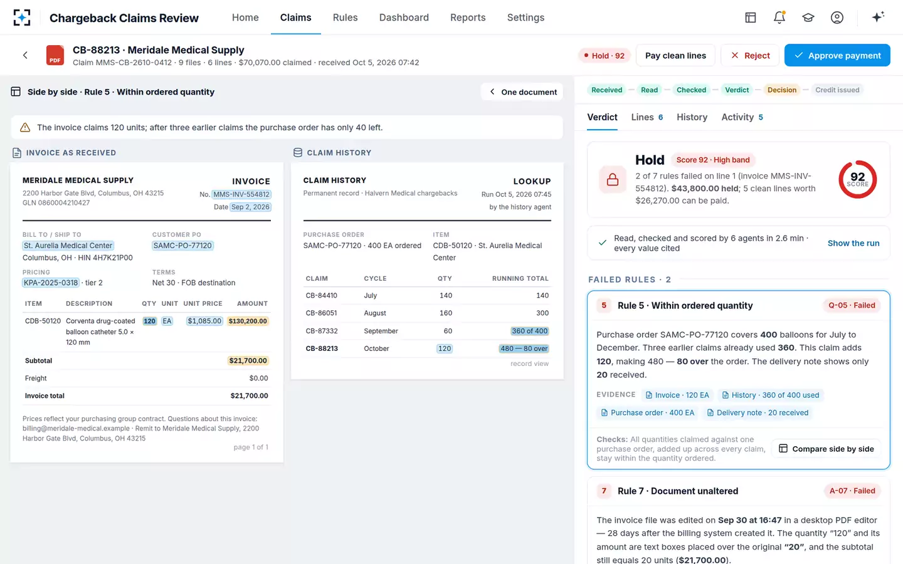Click Compare side by side button
This screenshot has width=903, height=564.
click(x=826, y=449)
